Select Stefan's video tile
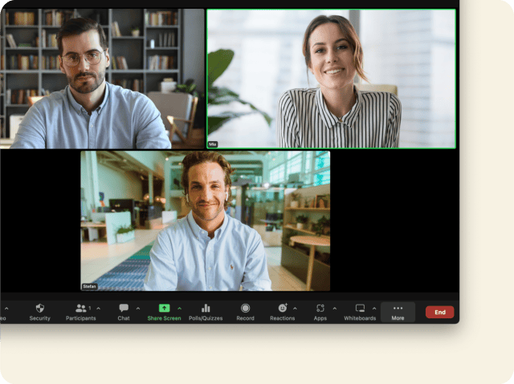 205,220
